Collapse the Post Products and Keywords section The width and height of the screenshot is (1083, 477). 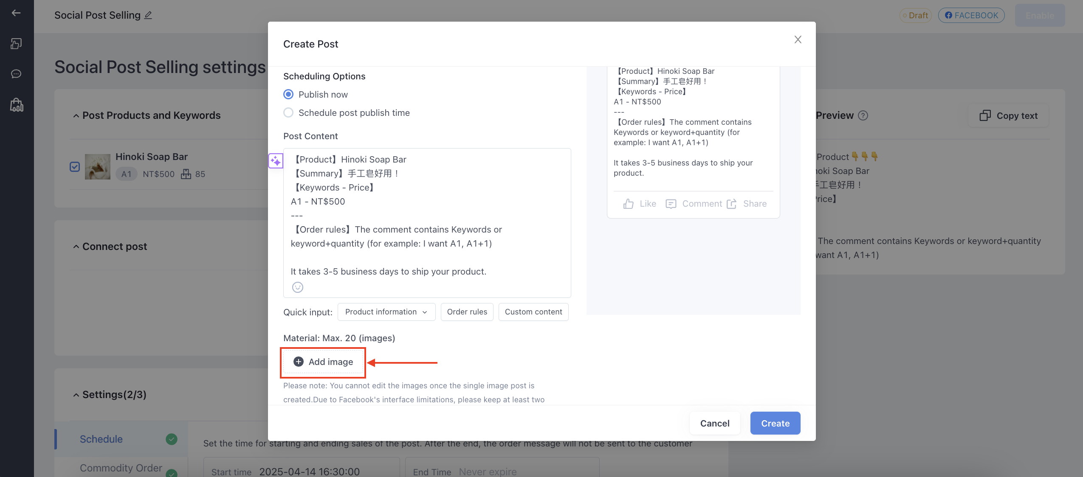click(x=76, y=116)
